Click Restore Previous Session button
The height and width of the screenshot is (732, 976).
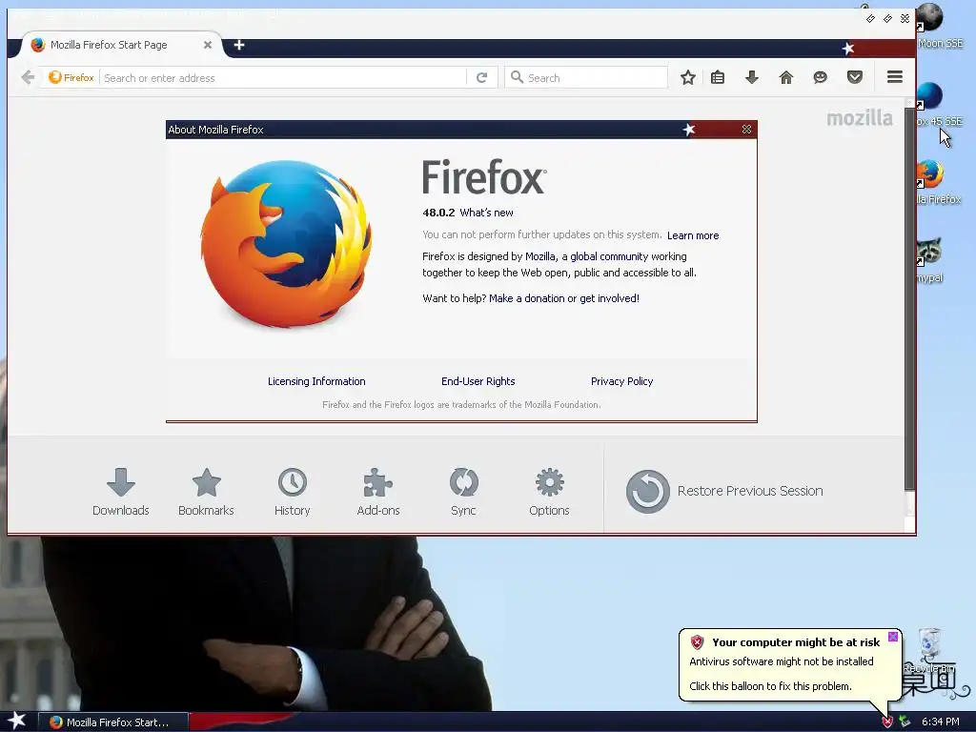[x=724, y=491]
